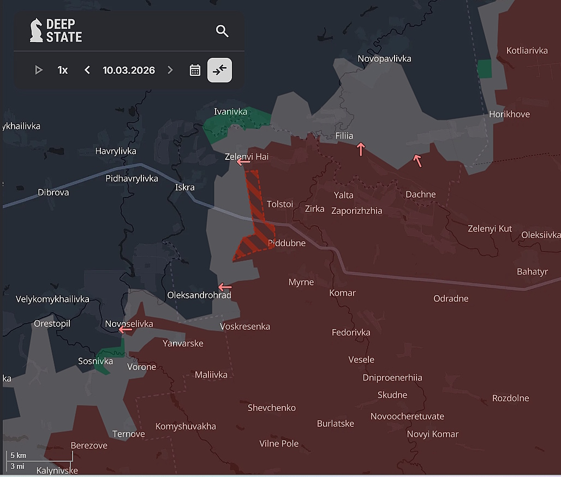
Task: Select the 1x playback speed label
Action: tap(62, 70)
